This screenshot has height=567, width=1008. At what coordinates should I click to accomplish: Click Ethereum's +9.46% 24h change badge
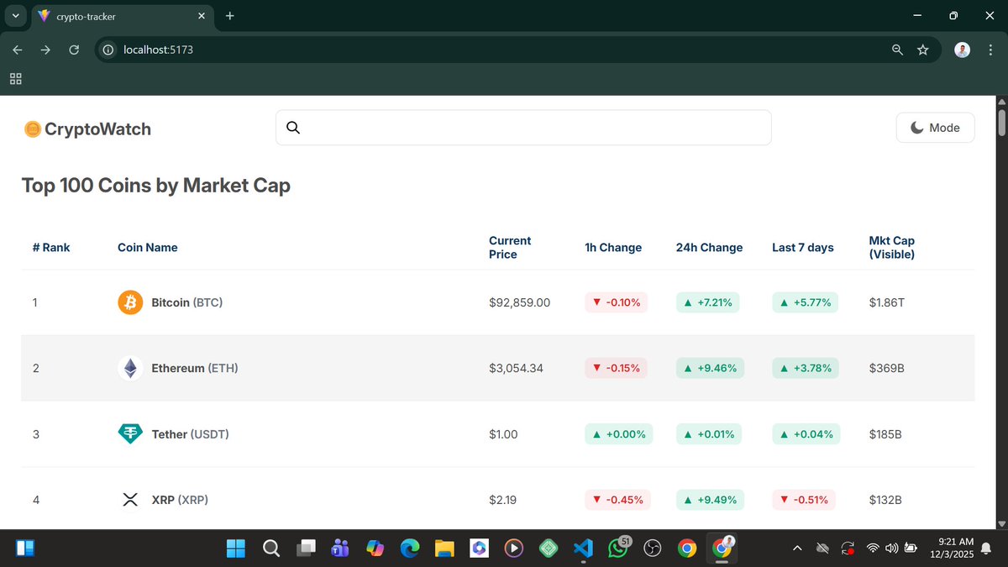tap(710, 368)
